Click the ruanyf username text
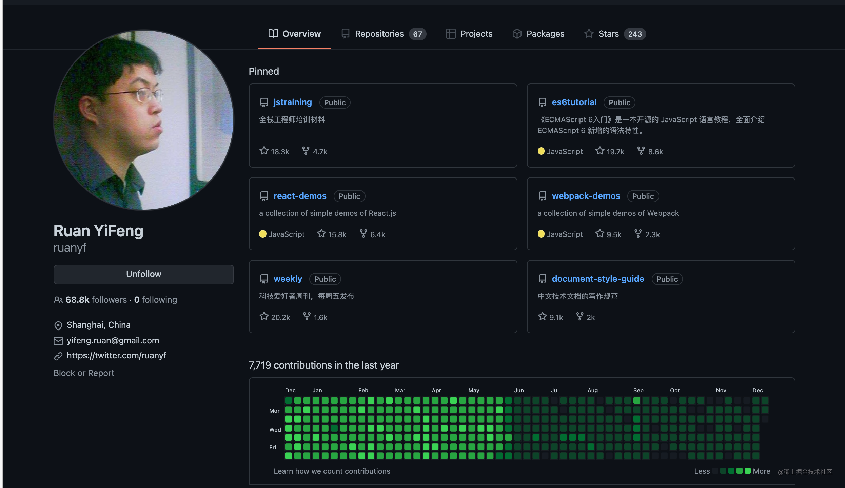This screenshot has width=845, height=488. (70, 248)
